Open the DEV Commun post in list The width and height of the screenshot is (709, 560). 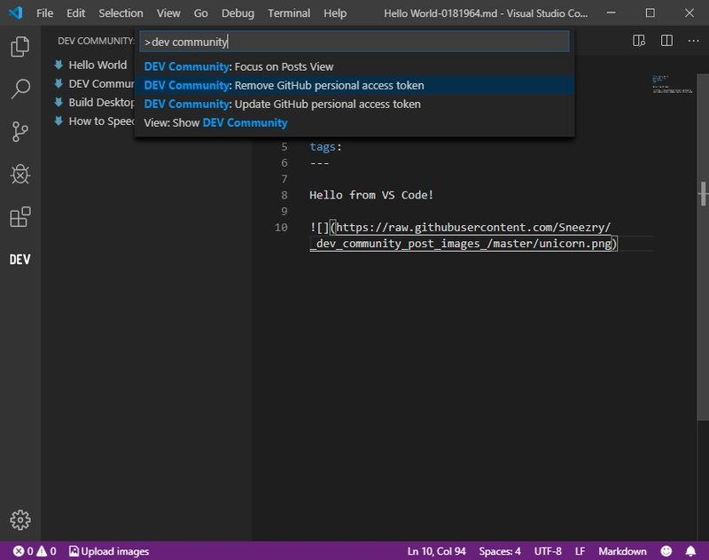101,84
